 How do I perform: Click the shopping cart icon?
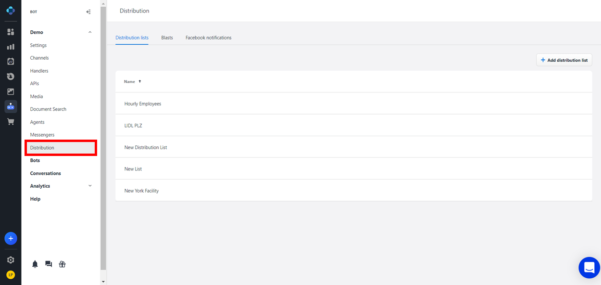(x=11, y=122)
